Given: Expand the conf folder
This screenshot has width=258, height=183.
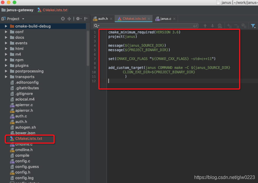Looking at the screenshot, I should click(6, 32).
